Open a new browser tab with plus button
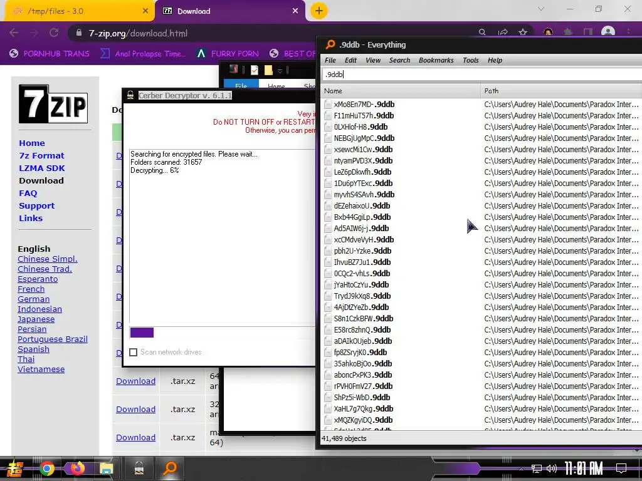The width and height of the screenshot is (642, 481). click(319, 11)
